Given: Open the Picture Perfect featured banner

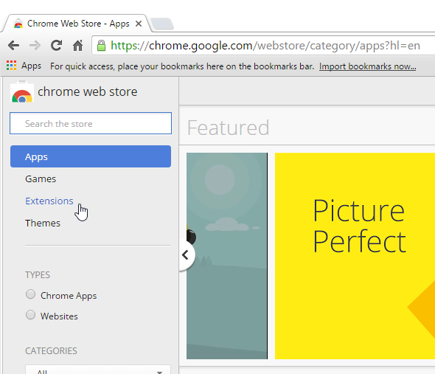Looking at the screenshot, I should tap(355, 256).
